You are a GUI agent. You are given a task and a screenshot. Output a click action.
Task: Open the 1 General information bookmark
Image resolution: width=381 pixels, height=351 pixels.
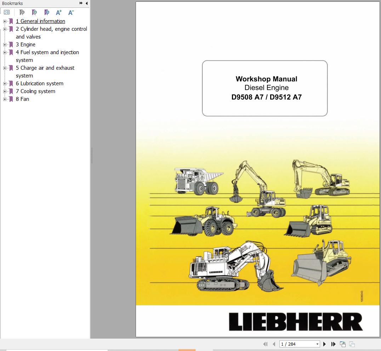tap(40, 21)
